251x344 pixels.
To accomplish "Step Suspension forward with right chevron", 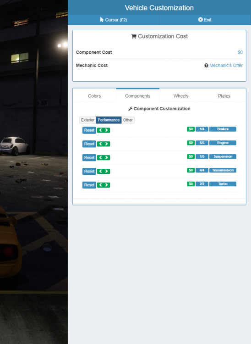I will click(x=107, y=157).
